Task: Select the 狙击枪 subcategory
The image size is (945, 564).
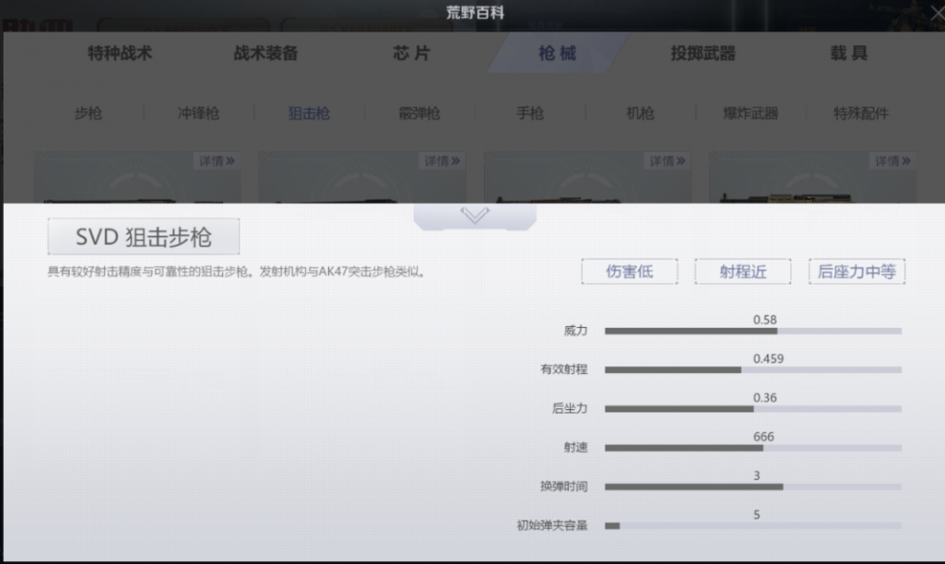Action: point(309,112)
